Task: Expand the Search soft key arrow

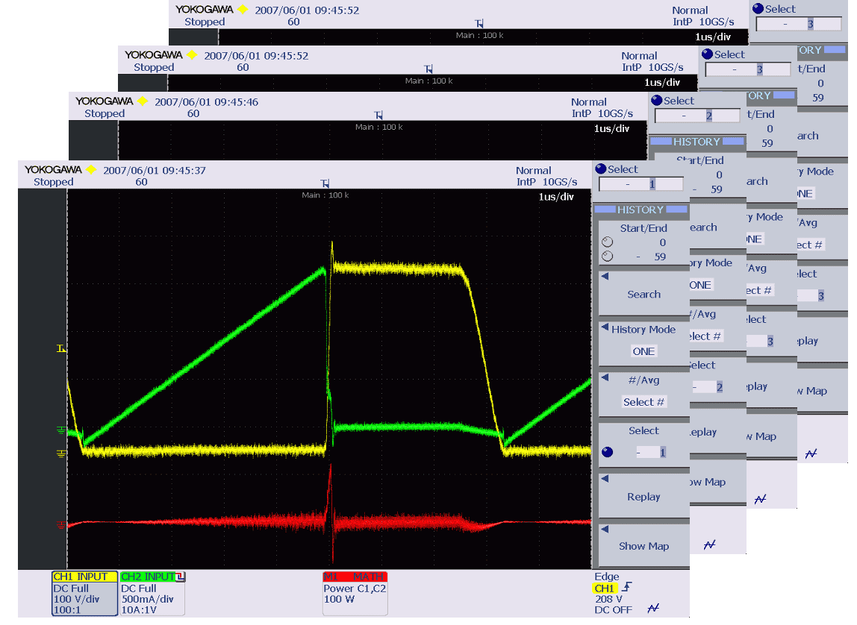Action: pyautogui.click(x=605, y=276)
